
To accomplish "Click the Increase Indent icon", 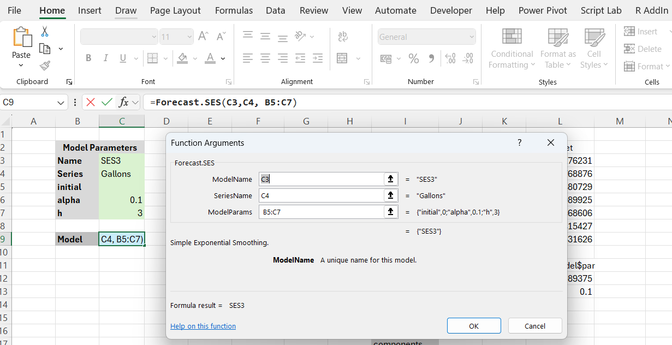I will [317, 58].
